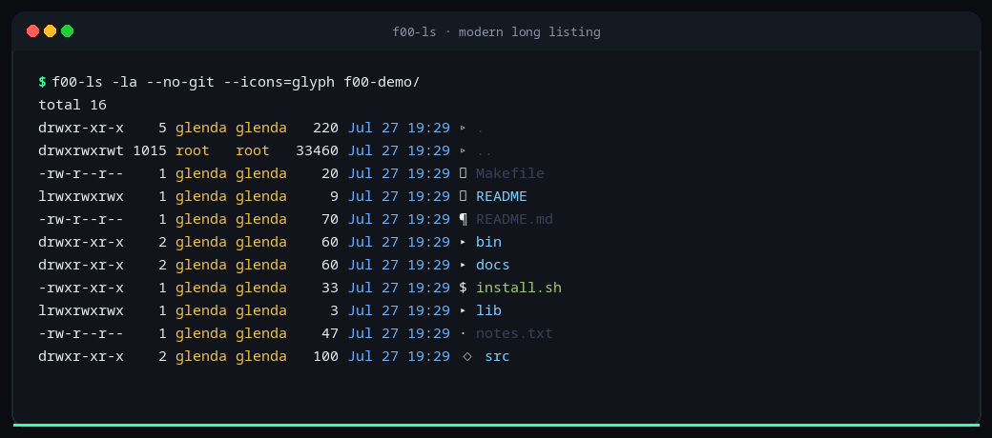Click the '--icons=glyph' flag in the command
992x438 pixels.
tap(279, 82)
